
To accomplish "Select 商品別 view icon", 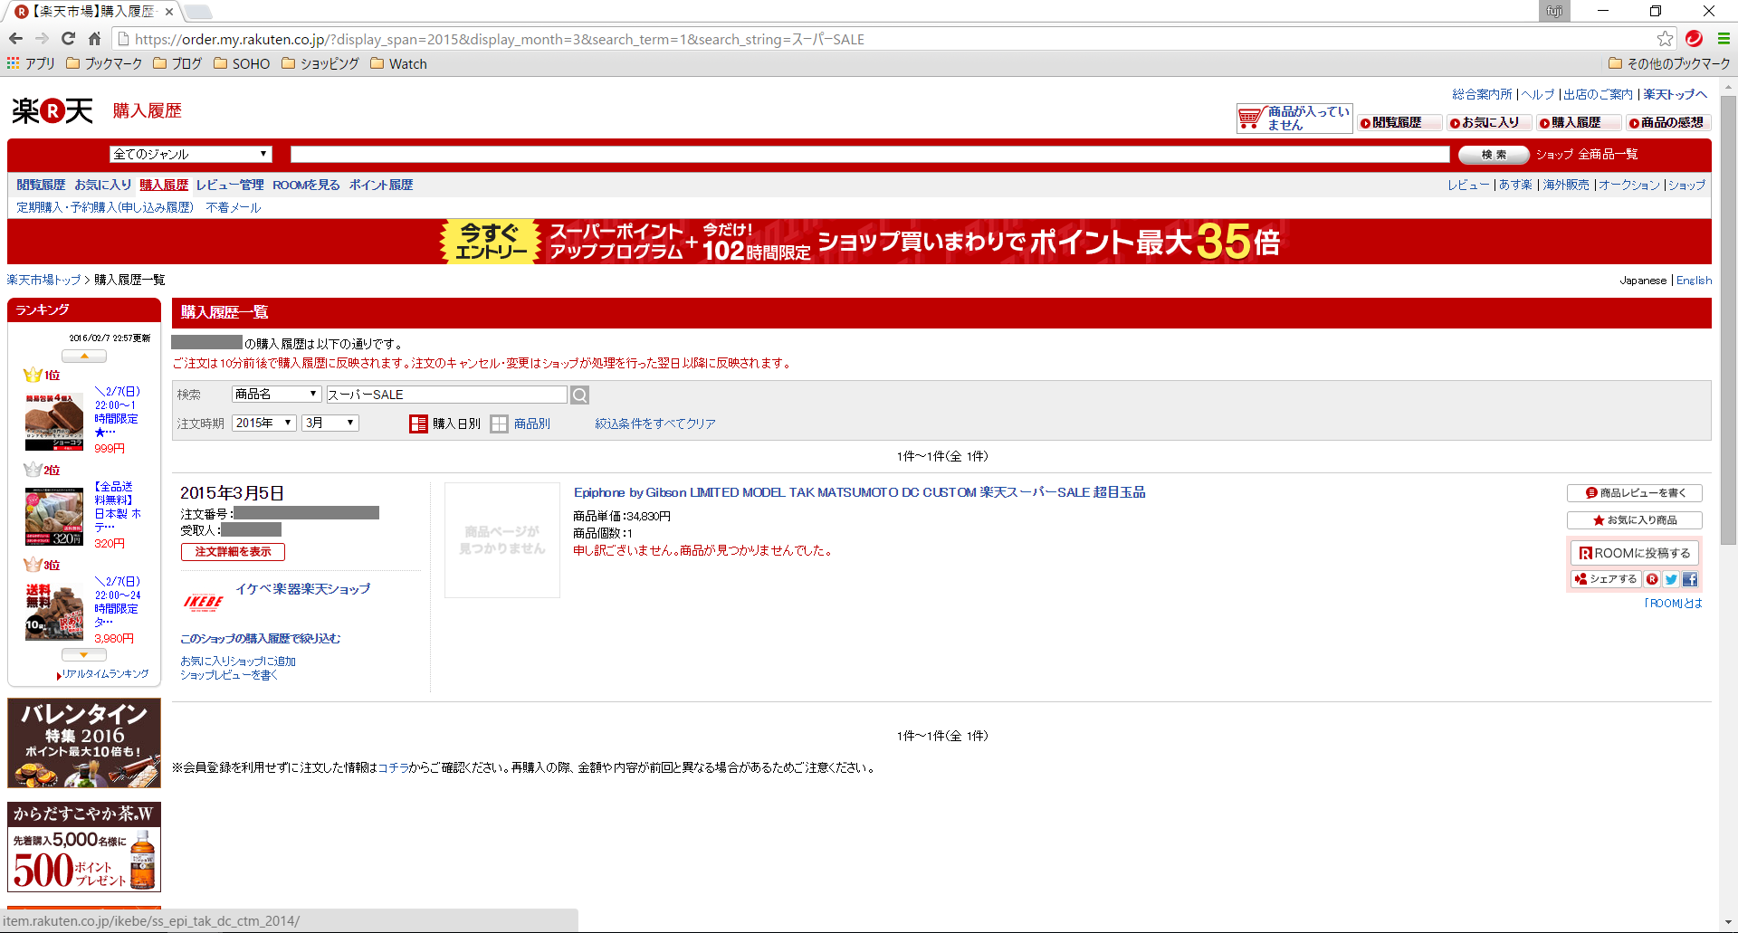I will [499, 424].
